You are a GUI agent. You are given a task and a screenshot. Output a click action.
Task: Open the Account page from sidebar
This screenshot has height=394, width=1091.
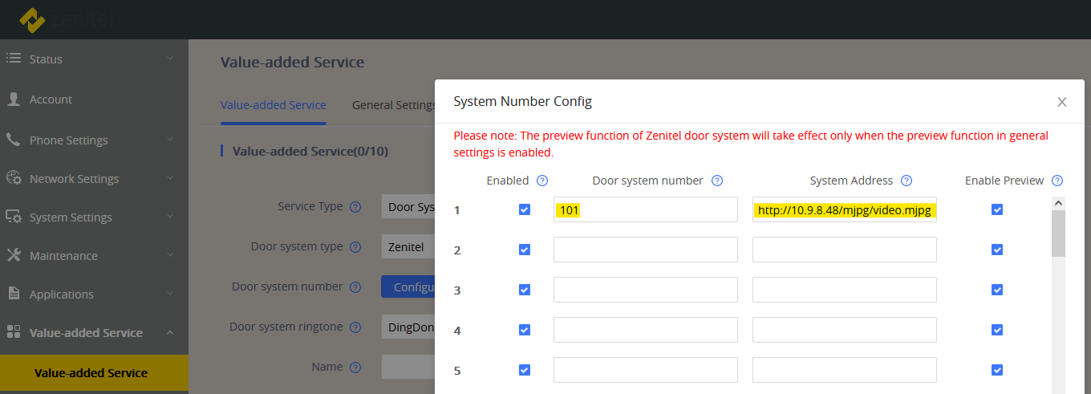pos(51,100)
